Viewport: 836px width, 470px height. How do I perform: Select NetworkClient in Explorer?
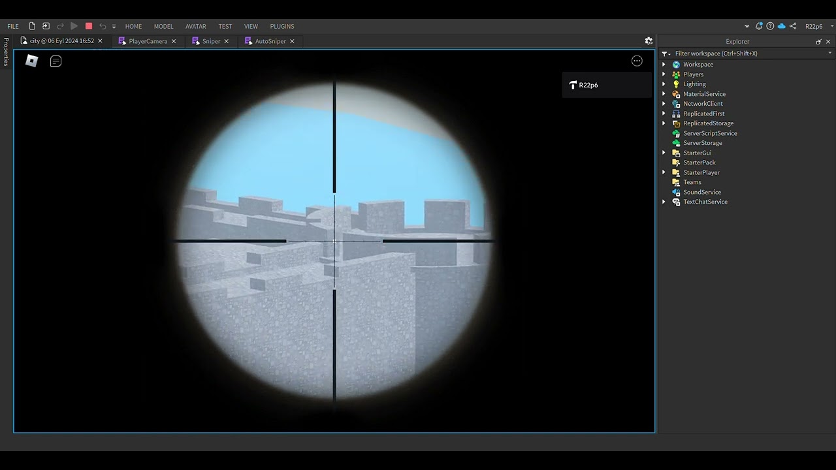coord(703,104)
